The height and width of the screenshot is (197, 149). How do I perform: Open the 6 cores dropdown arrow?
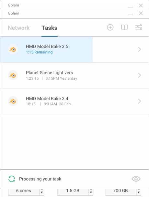42,192
